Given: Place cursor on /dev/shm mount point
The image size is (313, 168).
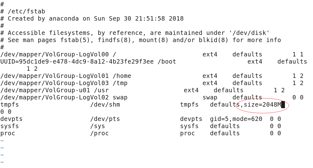Looking at the screenshot, I should (105, 104).
